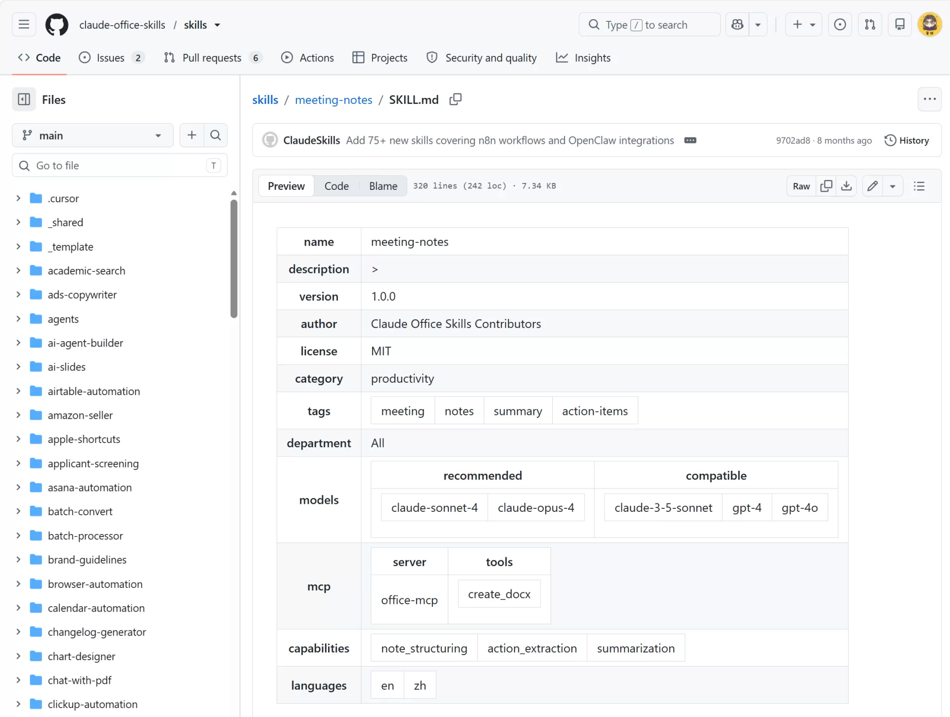Expand commit message details ellipsis
950x717 pixels.
690,140
